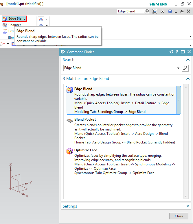Viewport: 193px width, 224px height.
Task: Click the Command Finder gear icon
Action: click(x=63, y=52)
